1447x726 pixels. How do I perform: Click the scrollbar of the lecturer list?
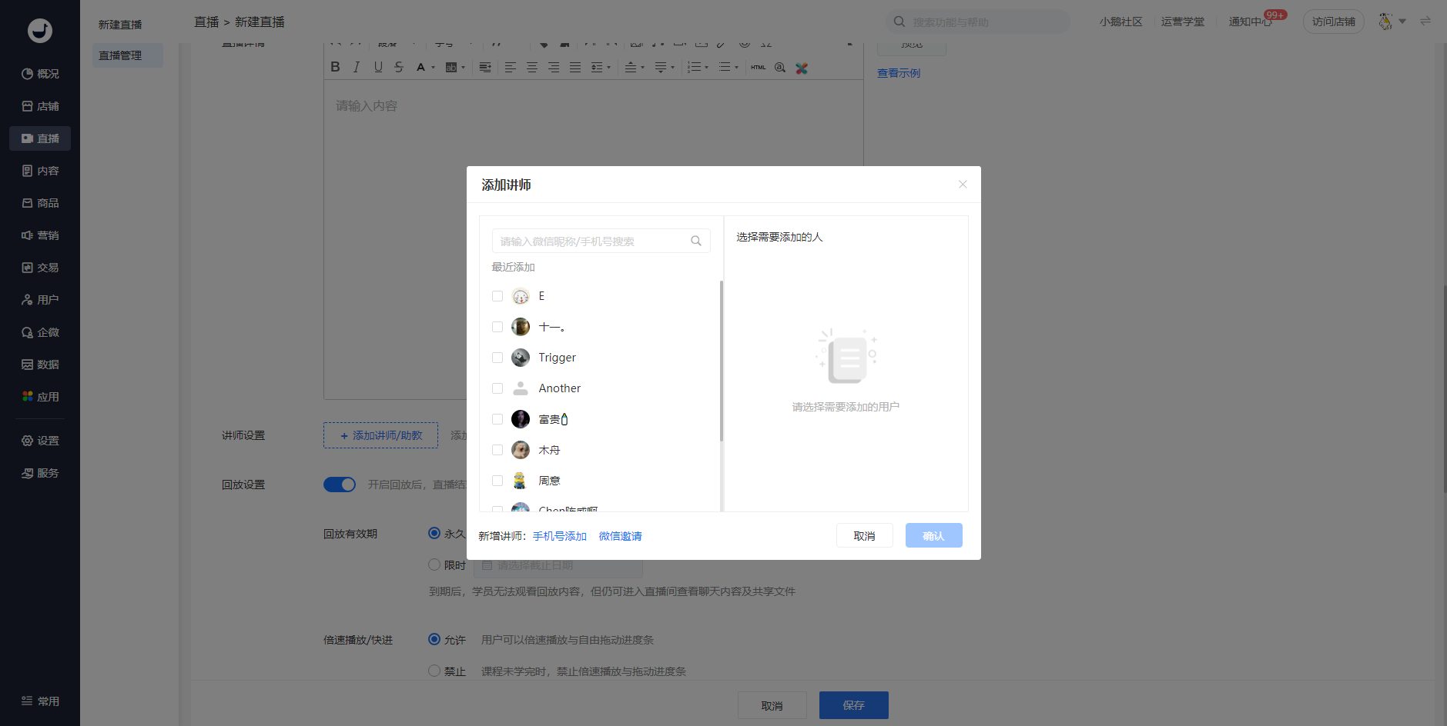[x=722, y=361]
